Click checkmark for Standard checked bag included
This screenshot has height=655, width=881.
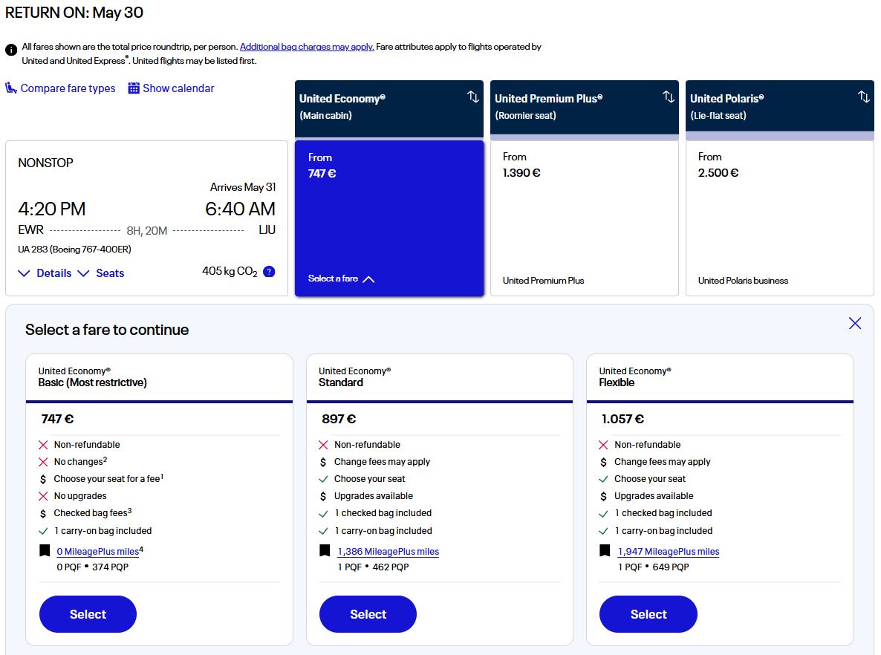[x=323, y=513]
